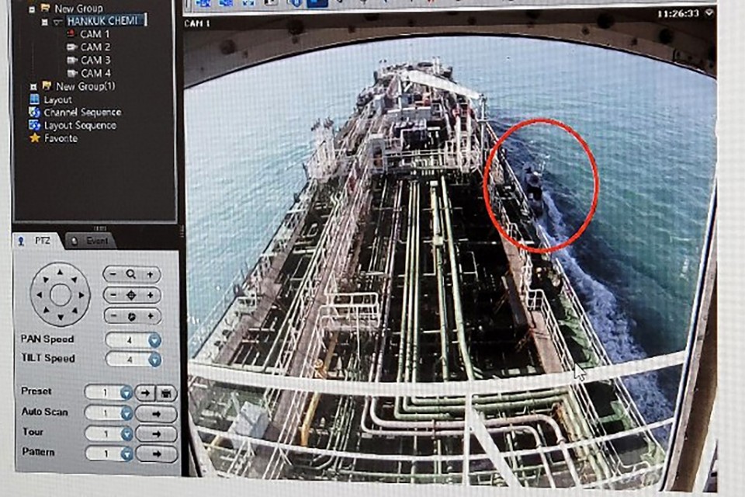Pan camera up with PTZ arrow
The height and width of the screenshot is (497, 745).
tap(60, 271)
